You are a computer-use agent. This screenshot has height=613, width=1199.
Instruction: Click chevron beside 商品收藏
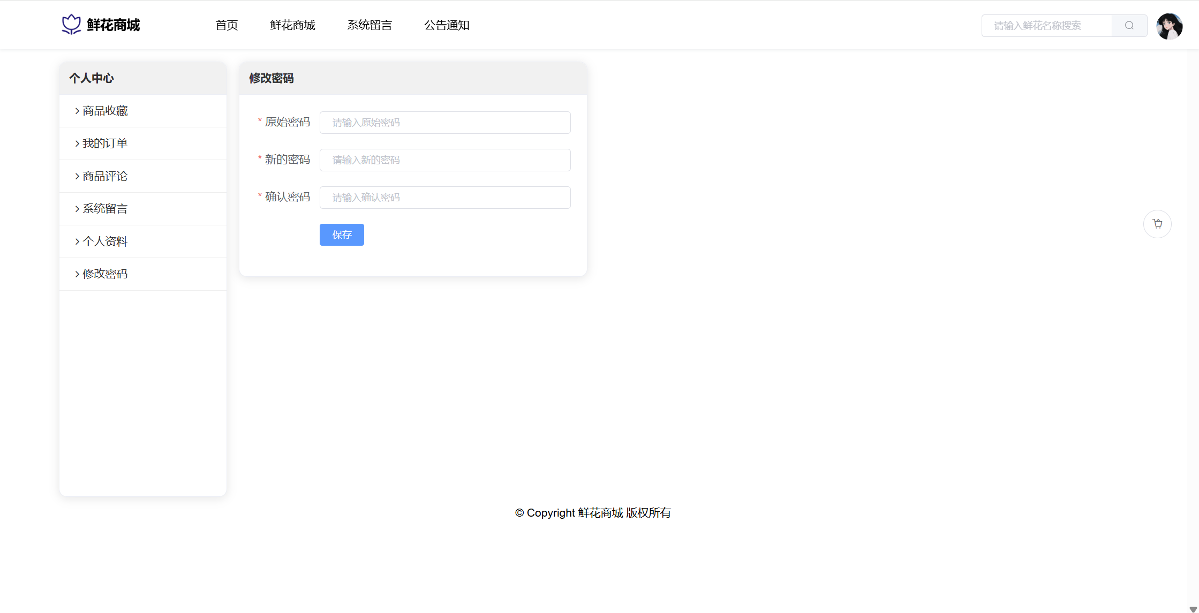(77, 111)
